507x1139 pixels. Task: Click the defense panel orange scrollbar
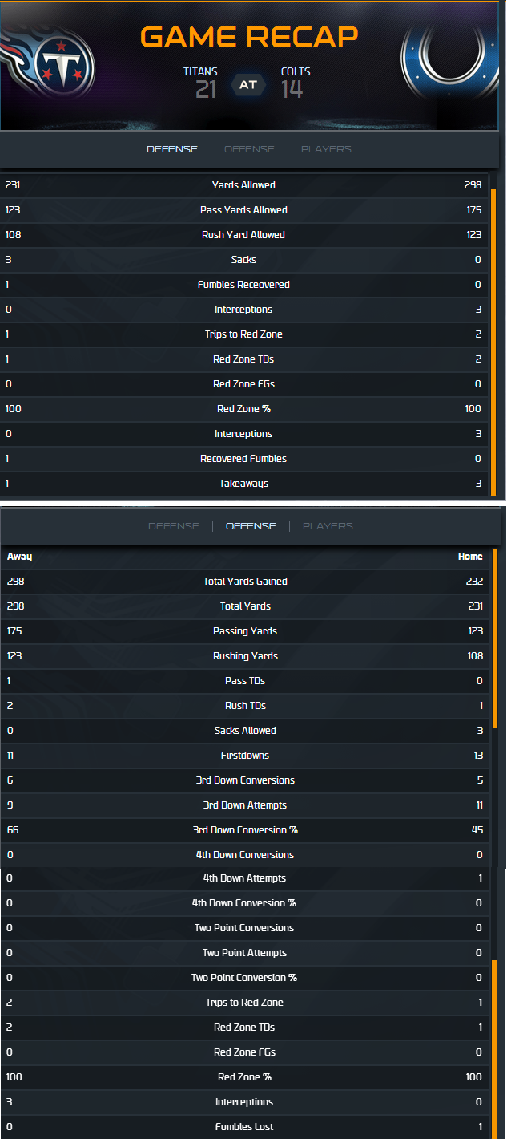click(x=493, y=343)
